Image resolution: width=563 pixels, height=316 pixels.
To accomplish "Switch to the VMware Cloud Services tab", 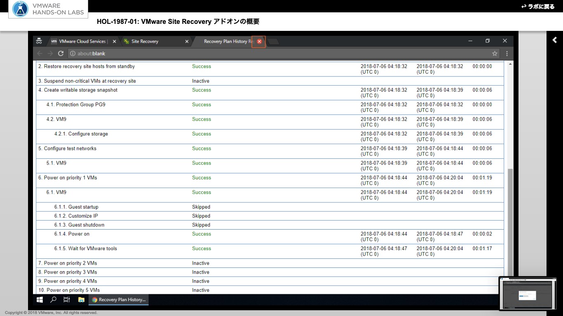I will point(82,41).
